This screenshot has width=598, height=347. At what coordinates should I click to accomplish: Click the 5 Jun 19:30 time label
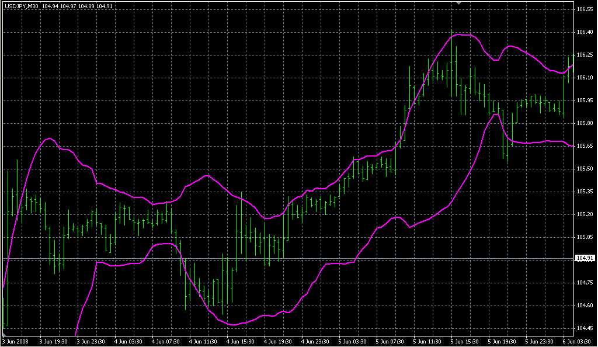[x=502, y=341]
